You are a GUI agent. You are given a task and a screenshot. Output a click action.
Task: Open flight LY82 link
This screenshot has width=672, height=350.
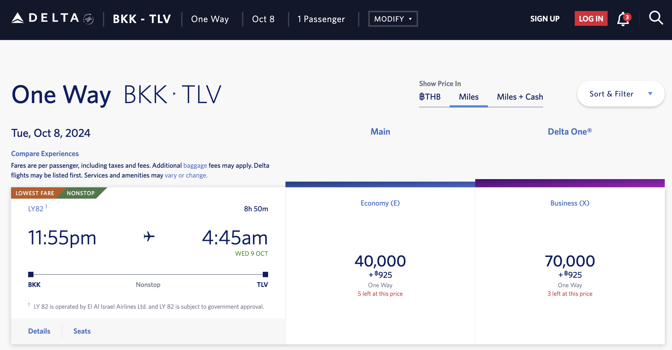point(36,209)
